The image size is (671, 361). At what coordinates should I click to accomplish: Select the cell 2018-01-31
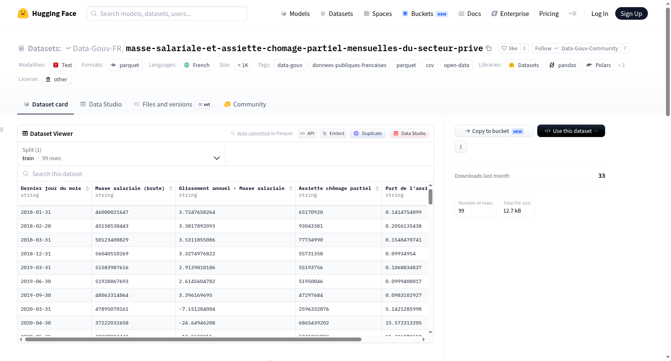[x=55, y=212]
